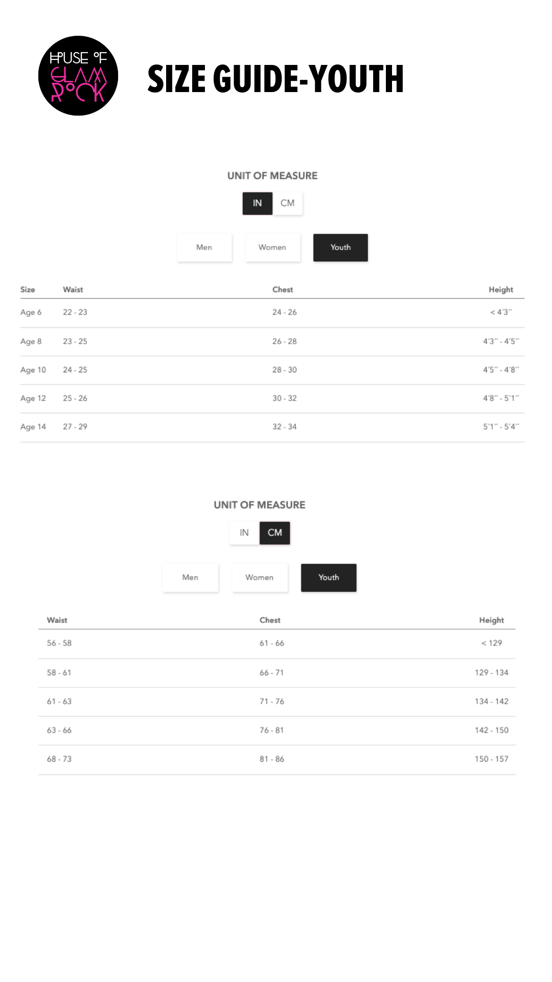Select the Youth tab in the upper size chart
Image resolution: width=552 pixels, height=982 pixels.
tap(340, 248)
